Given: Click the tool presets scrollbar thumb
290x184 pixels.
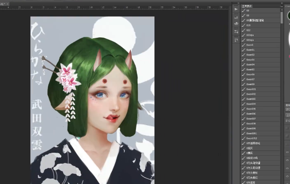Looking at the screenshot, I should click(282, 18).
